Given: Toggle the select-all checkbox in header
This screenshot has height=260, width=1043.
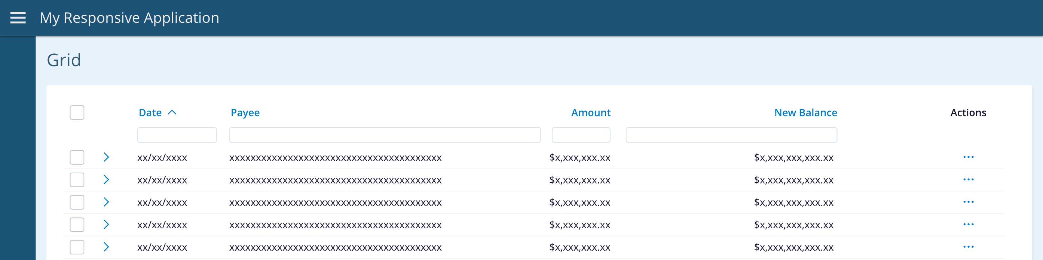Looking at the screenshot, I should (77, 112).
